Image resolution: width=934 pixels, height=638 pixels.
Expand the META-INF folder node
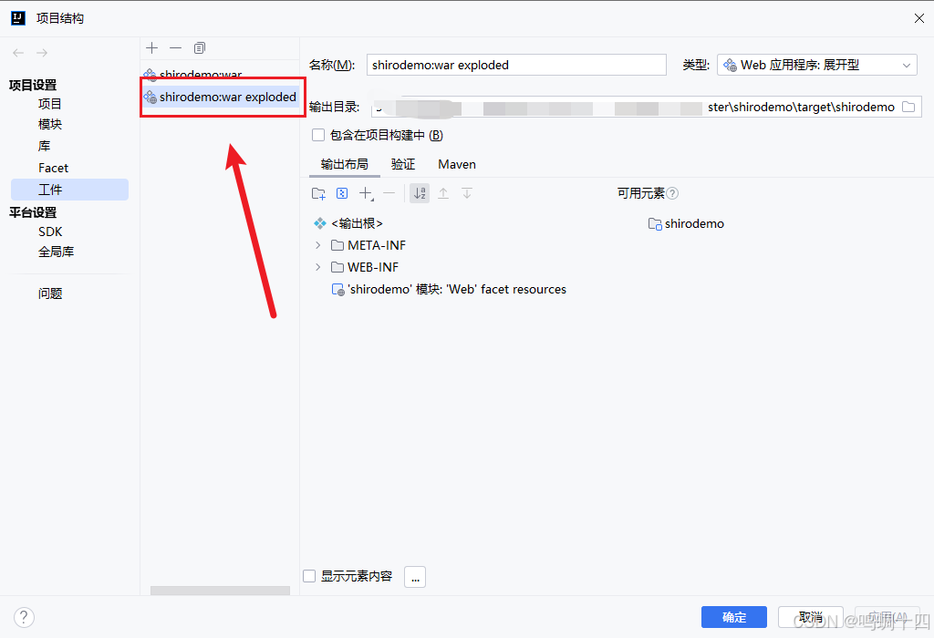[317, 244]
